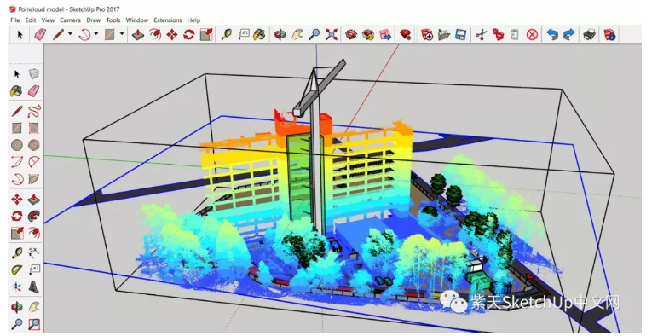This screenshot has height=336, width=652.
Task: Open the Model Info icon
Action: coord(609,34)
